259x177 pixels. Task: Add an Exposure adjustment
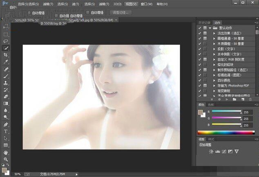[x=230, y=151]
